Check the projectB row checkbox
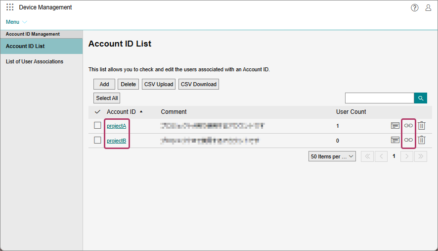438x251 pixels. click(x=97, y=140)
